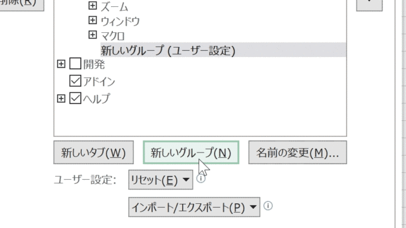Expand the ズーム group node
406x228 pixels.
point(93,6)
